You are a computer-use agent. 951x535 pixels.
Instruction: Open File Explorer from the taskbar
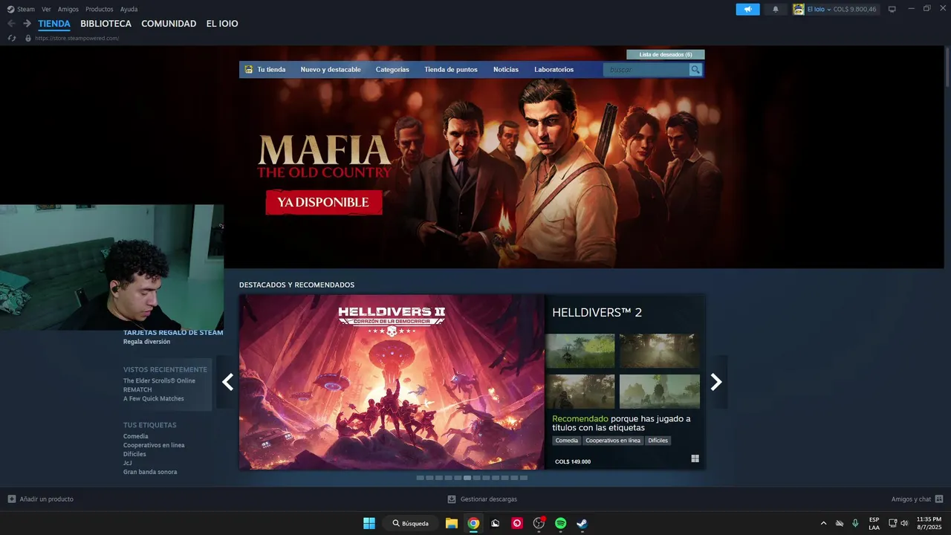point(451,523)
